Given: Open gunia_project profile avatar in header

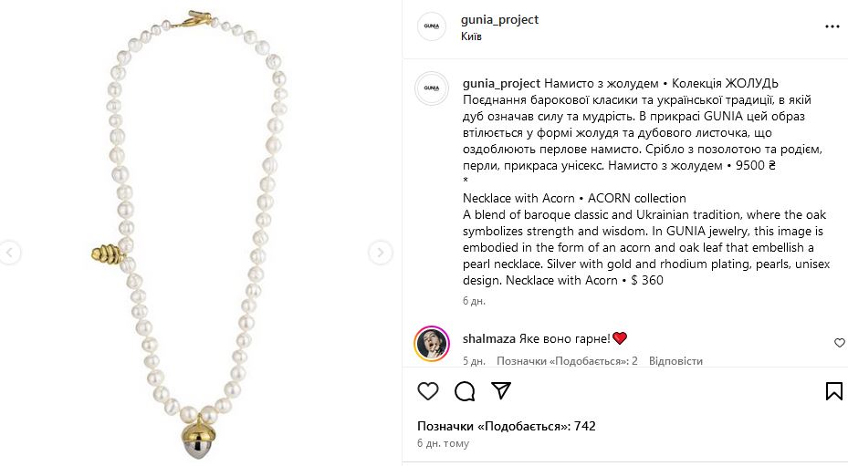Looking at the screenshot, I should click(x=431, y=26).
